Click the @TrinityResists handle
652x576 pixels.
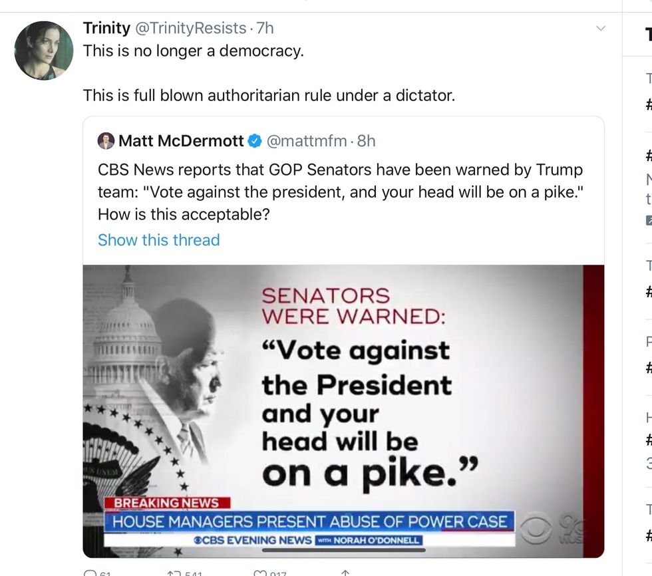pos(191,28)
